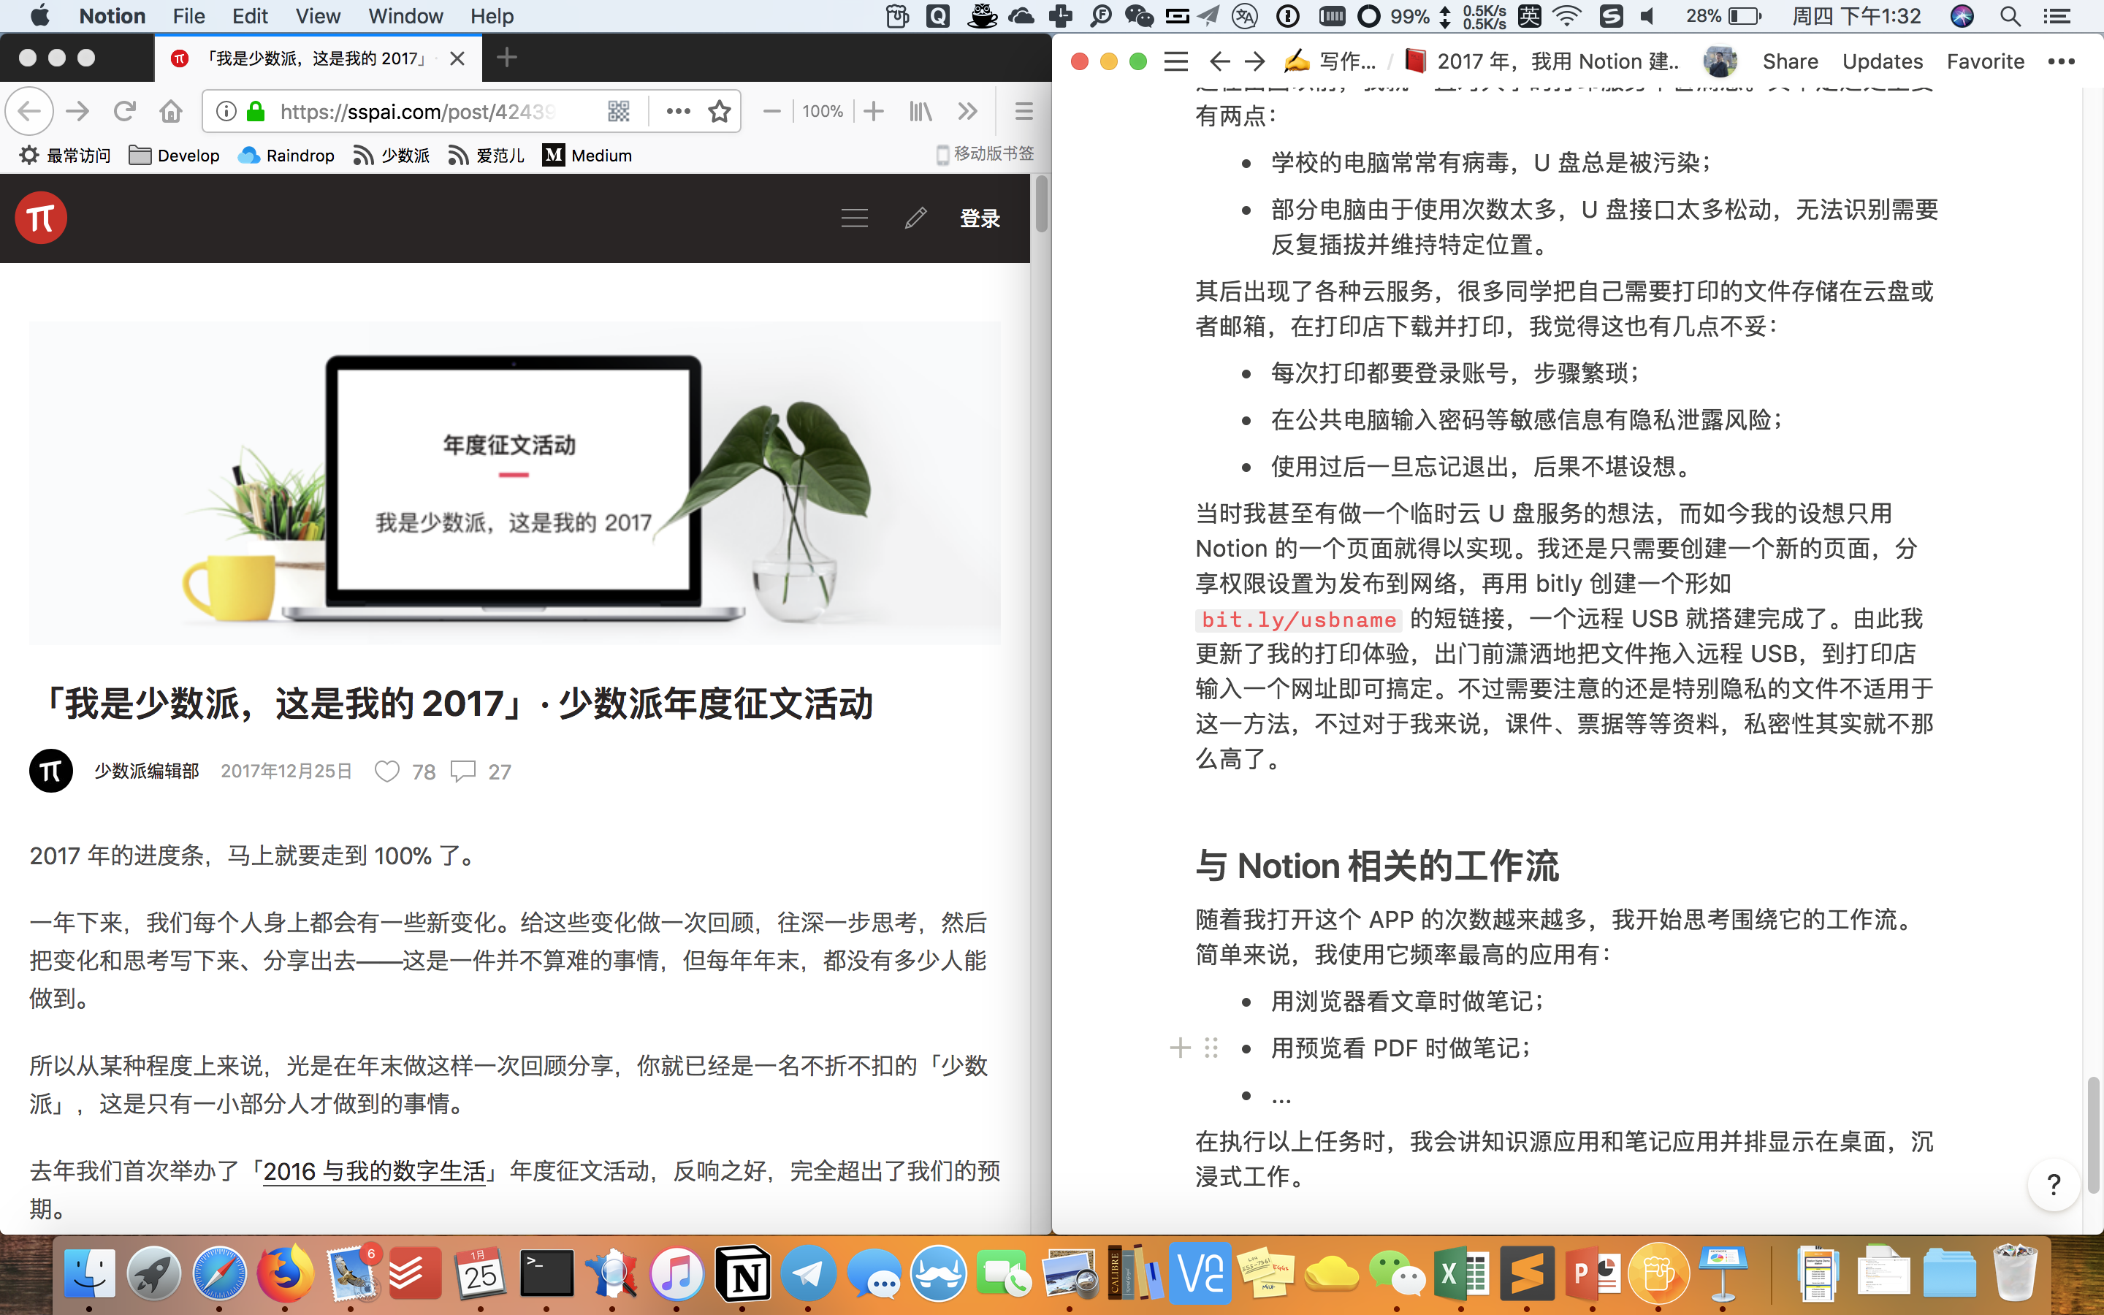
Task: Zoom in the Firefox page
Action: [x=874, y=111]
